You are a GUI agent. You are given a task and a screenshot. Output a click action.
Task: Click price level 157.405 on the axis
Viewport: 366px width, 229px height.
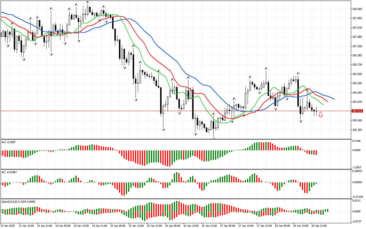(357, 37)
